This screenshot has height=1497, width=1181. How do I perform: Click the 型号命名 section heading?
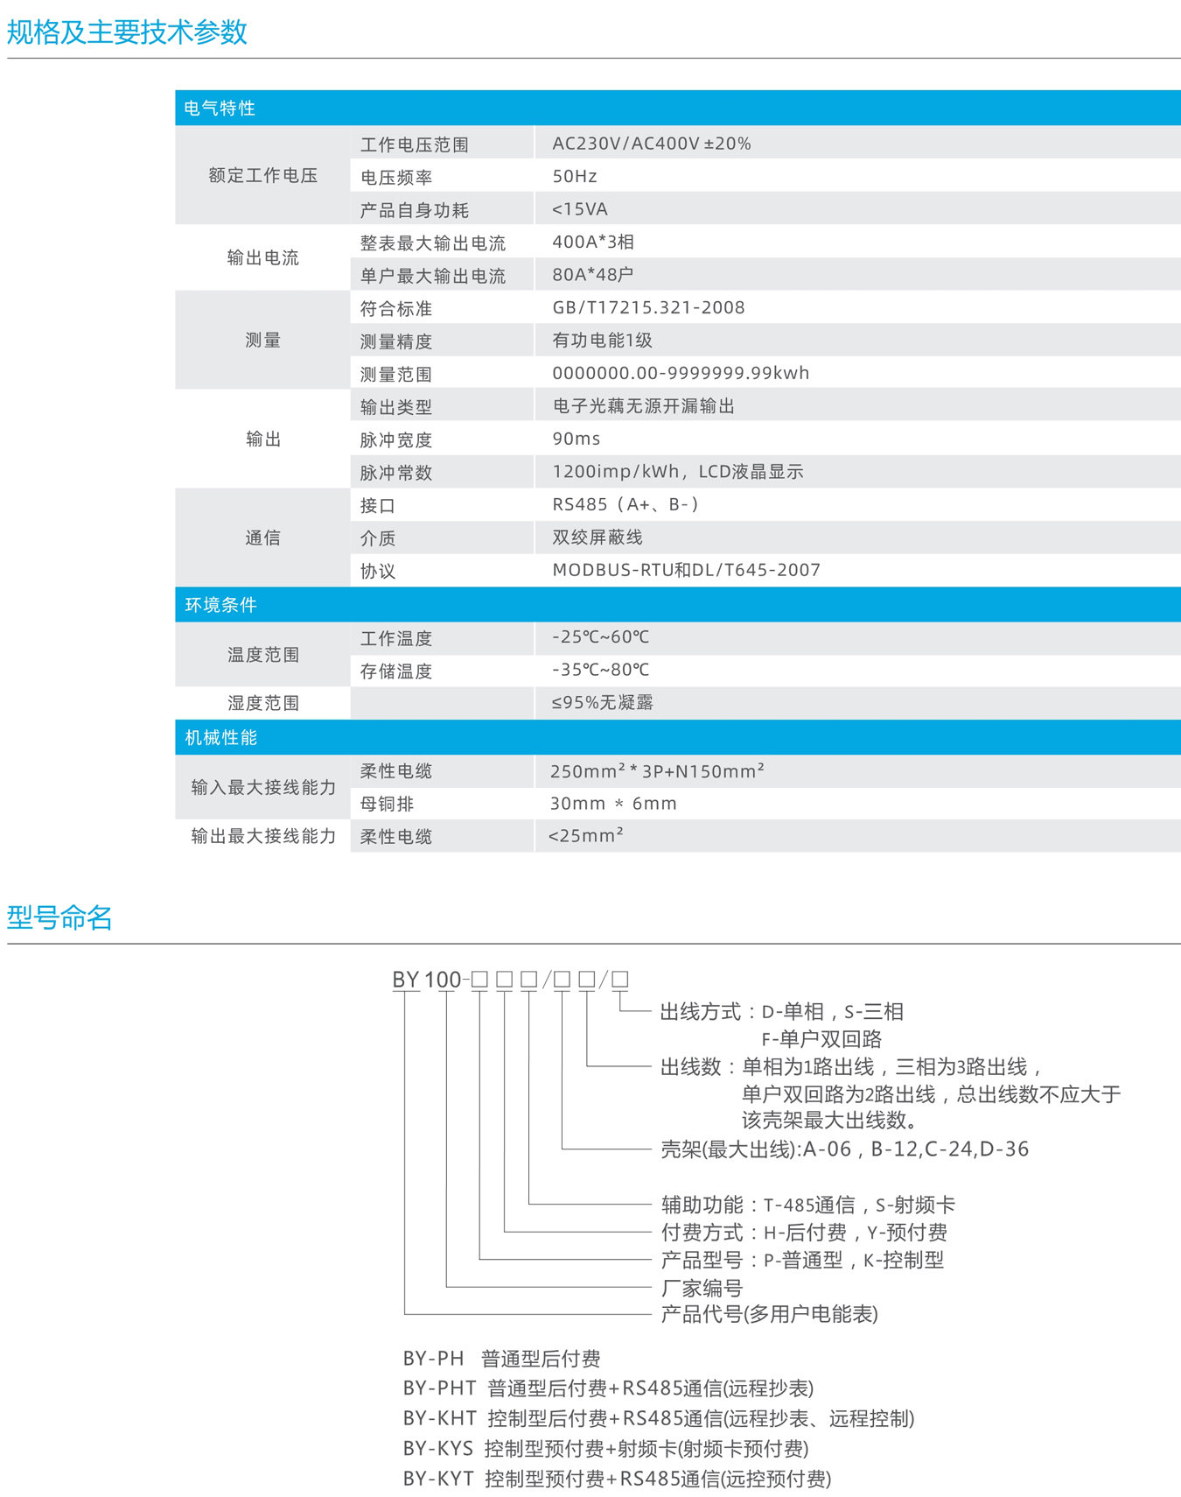coord(59,917)
